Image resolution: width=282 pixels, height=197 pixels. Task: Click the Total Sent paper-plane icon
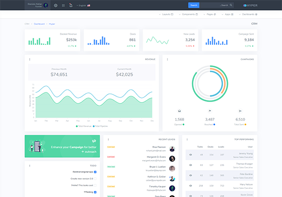click(240, 111)
